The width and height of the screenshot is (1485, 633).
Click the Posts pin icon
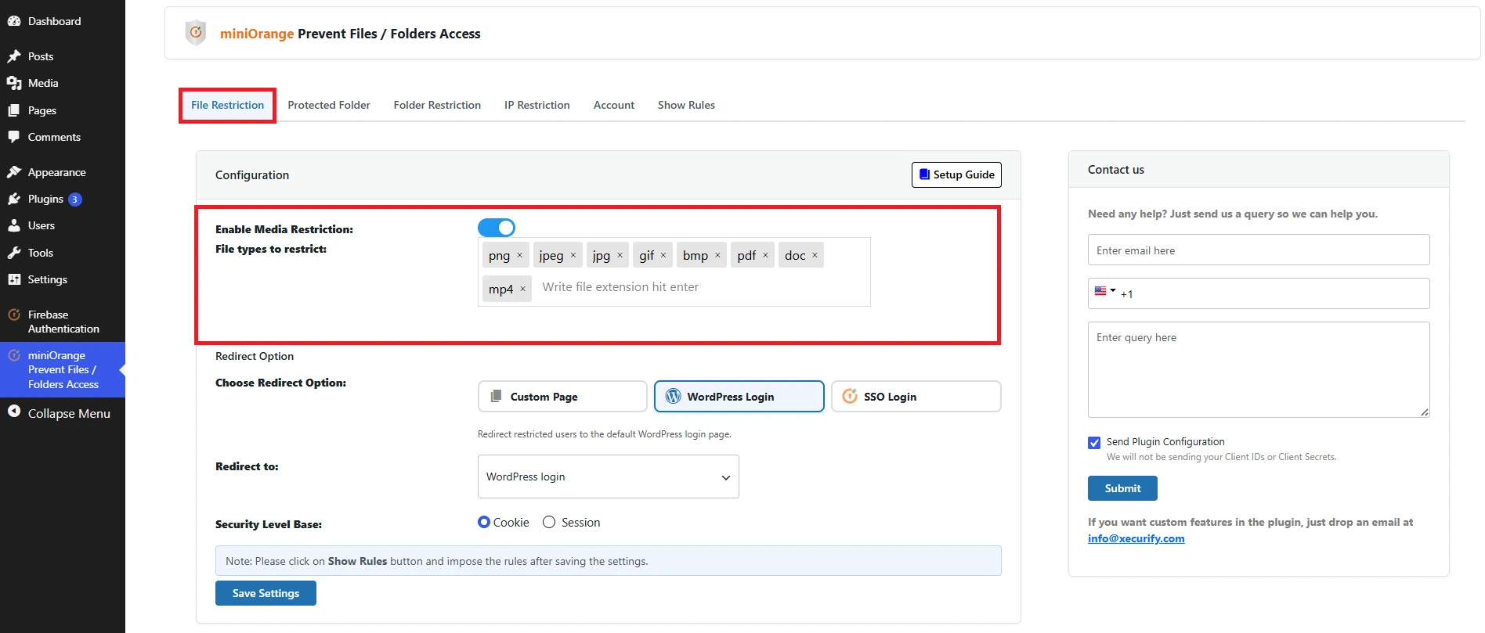(x=14, y=56)
